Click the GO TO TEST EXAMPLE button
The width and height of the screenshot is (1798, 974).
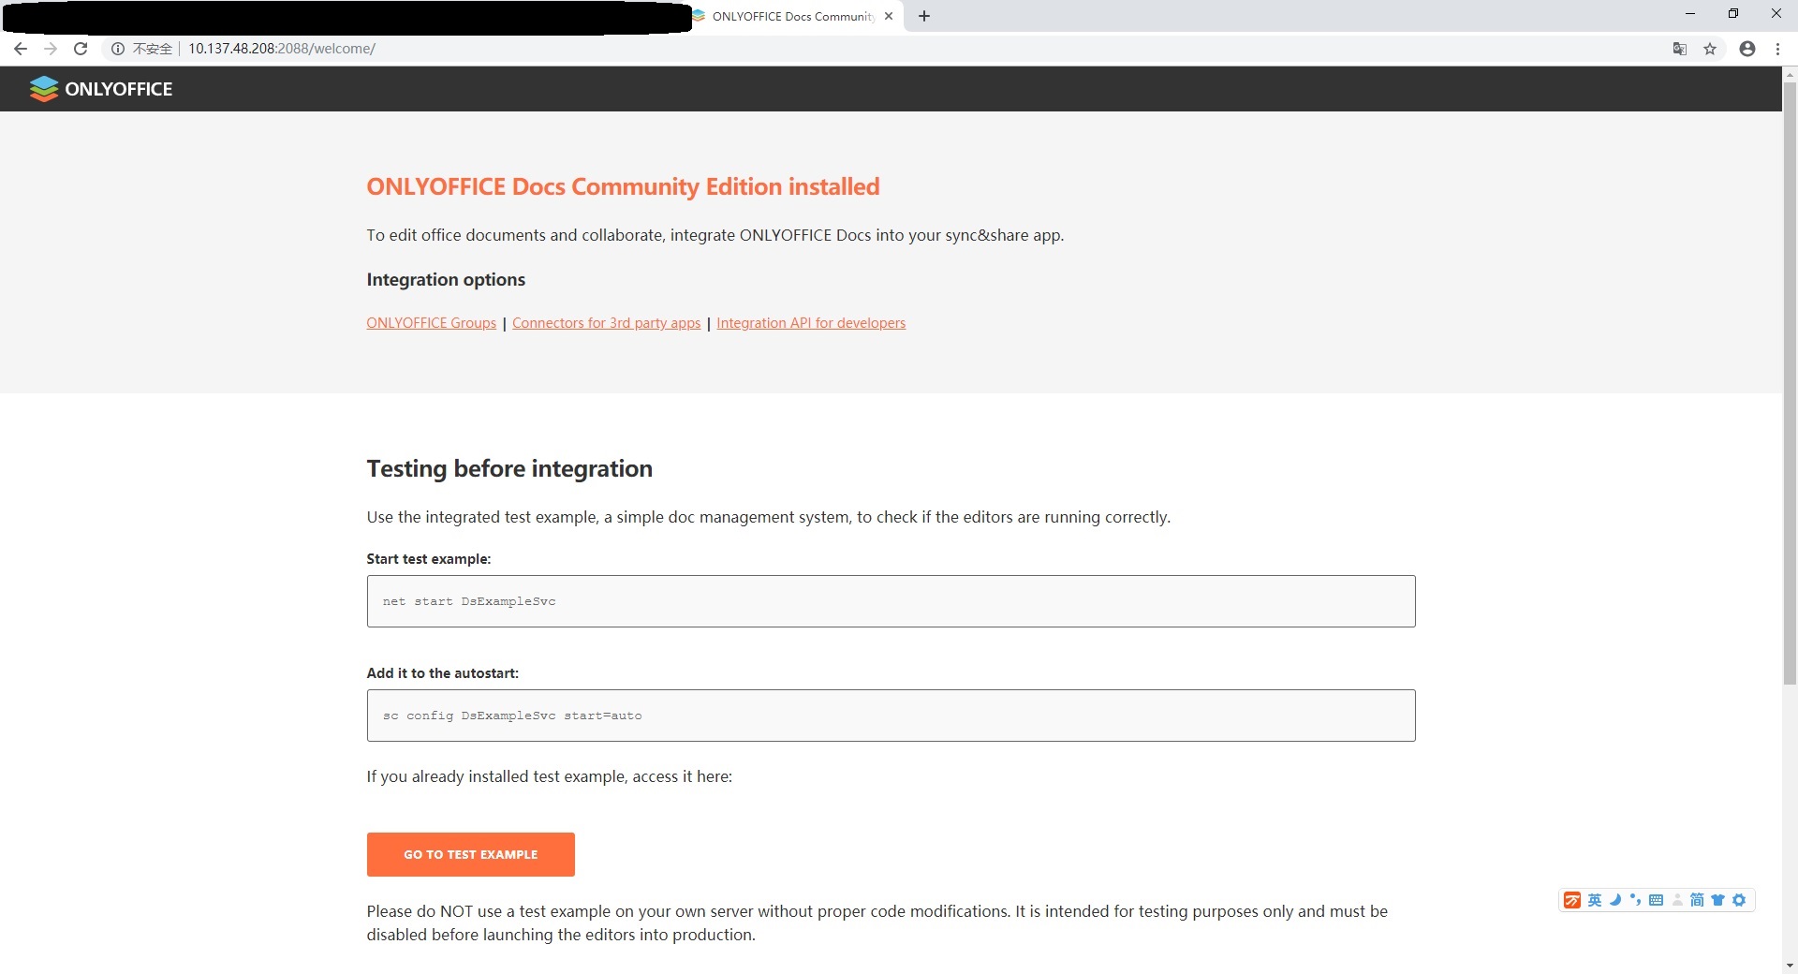click(471, 854)
